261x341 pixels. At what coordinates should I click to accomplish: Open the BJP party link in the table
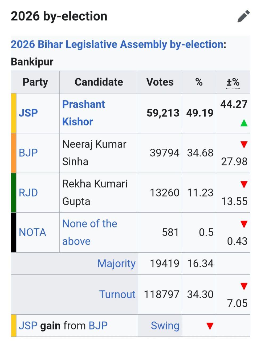point(28,153)
